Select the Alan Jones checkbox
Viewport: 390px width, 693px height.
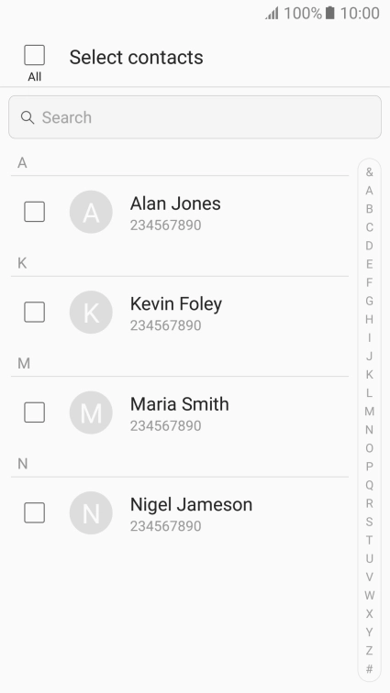pos(35,212)
